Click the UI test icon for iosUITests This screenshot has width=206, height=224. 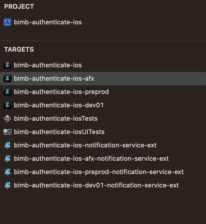click(x=8, y=132)
